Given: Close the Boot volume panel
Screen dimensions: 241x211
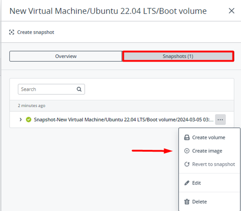Looking at the screenshot, I should (x=231, y=11).
